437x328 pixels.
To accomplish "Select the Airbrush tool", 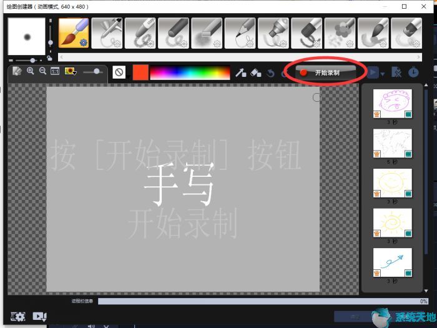I will point(107,33).
